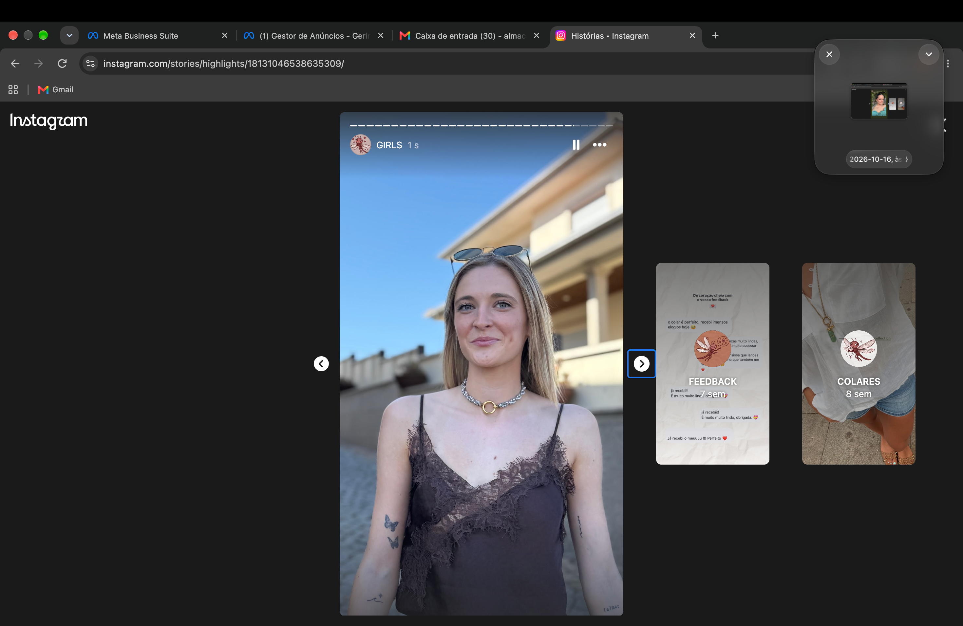Open the story options three-dot menu
This screenshot has height=626, width=963.
tap(599, 145)
